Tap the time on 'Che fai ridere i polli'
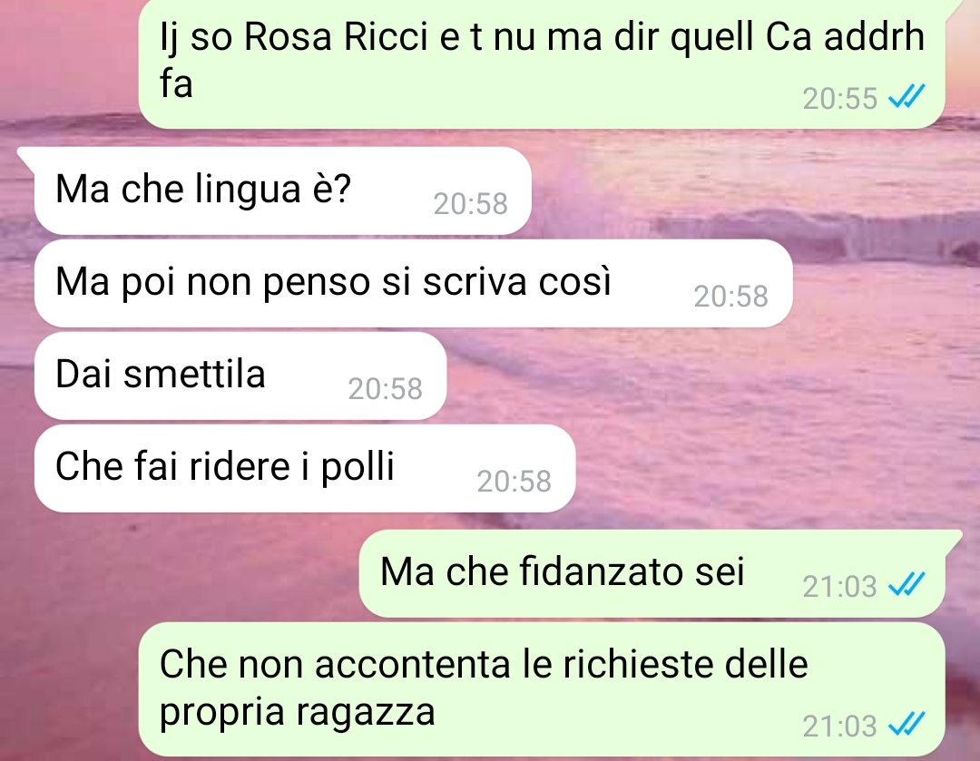Image resolution: width=980 pixels, height=761 pixels. [x=514, y=481]
